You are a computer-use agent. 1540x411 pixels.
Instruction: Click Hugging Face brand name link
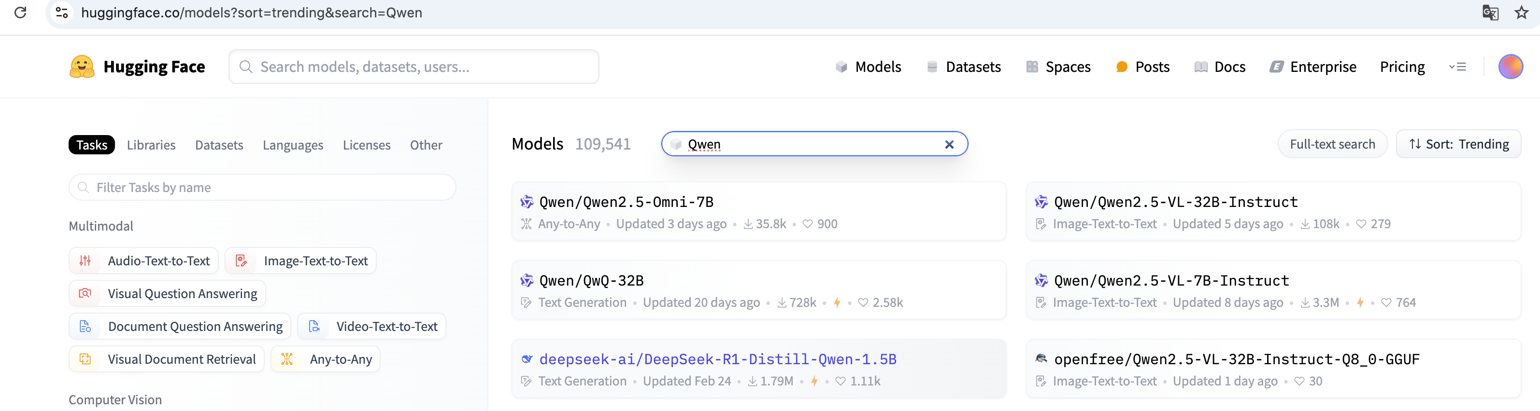coord(154,67)
